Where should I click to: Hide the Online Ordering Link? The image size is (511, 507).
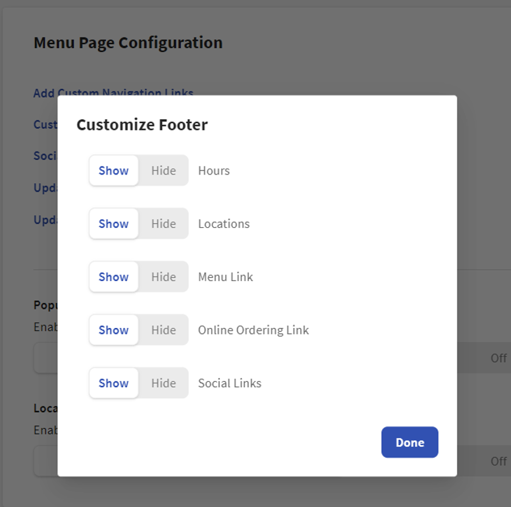point(163,331)
